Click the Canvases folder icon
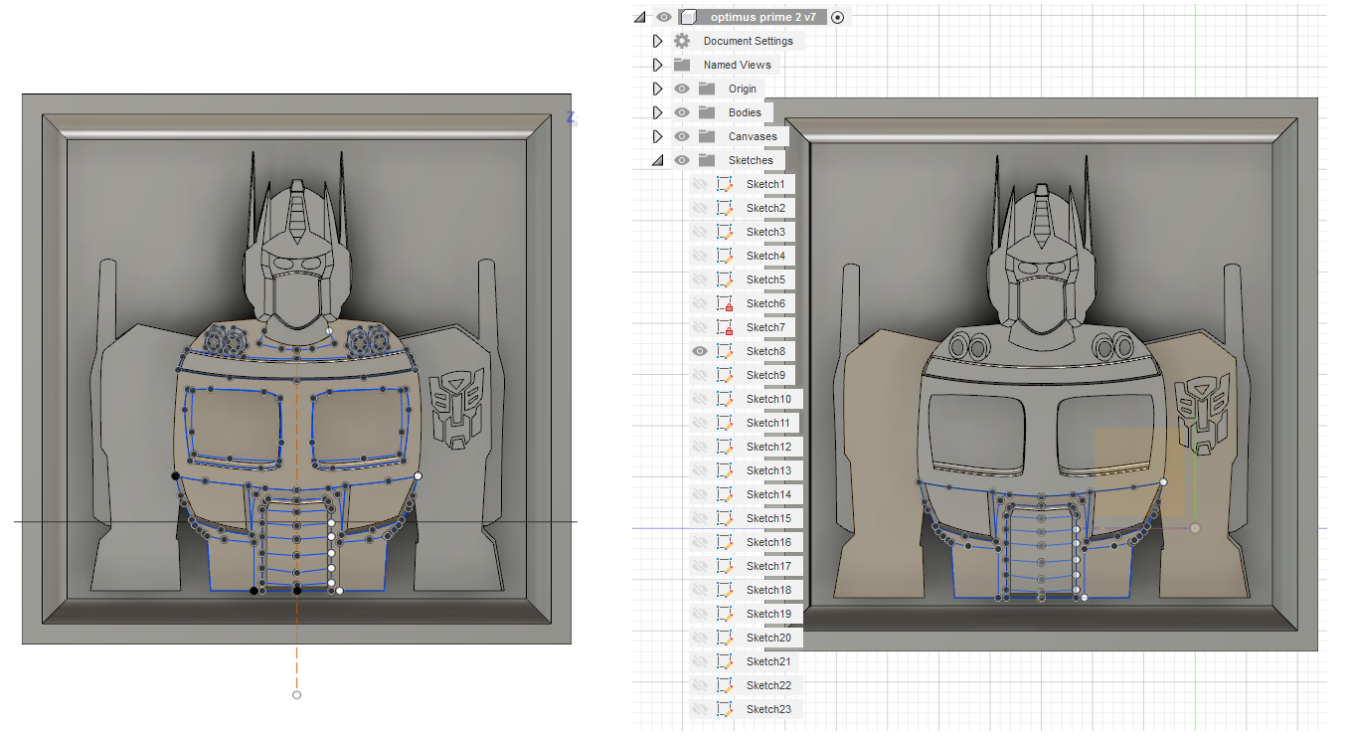 tap(707, 136)
